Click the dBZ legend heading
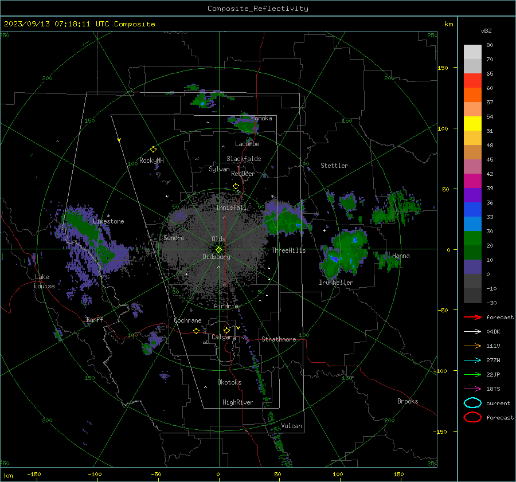This screenshot has width=516, height=482. coord(486,31)
